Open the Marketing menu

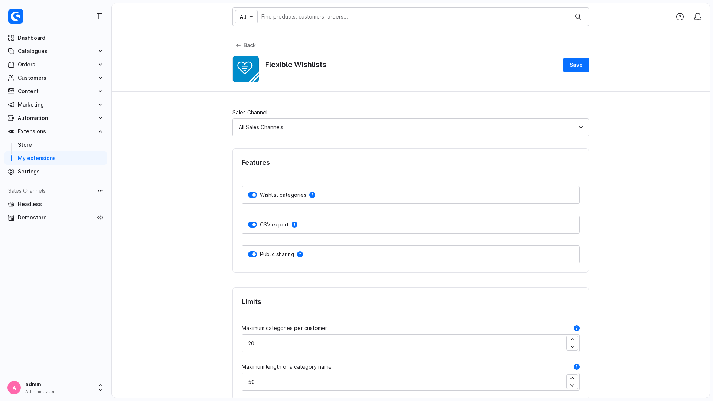click(x=56, y=105)
